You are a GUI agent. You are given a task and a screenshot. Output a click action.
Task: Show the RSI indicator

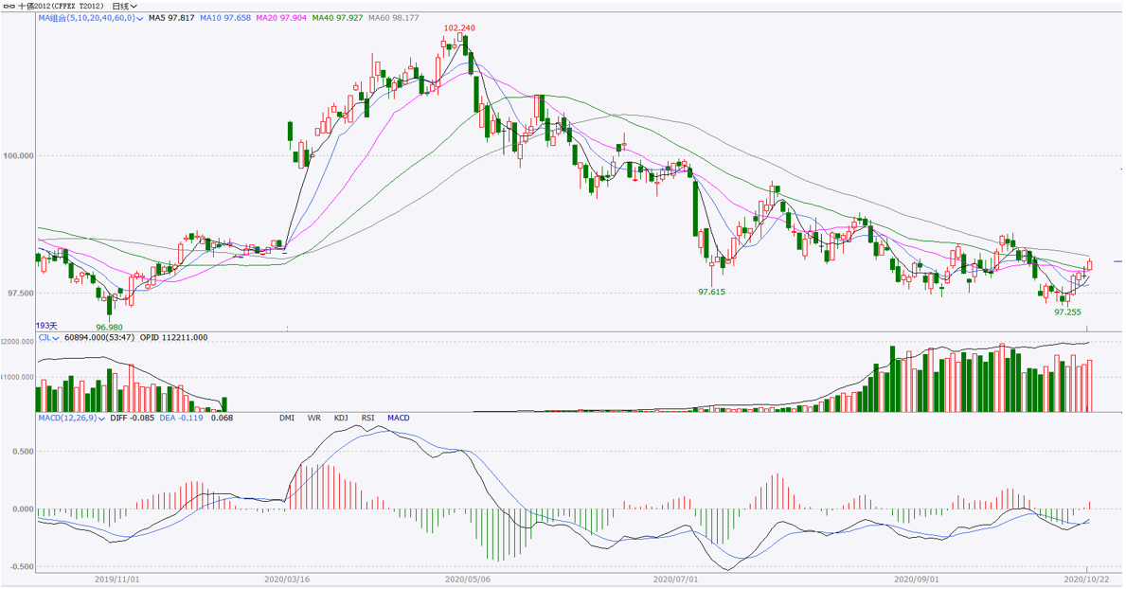coord(367,418)
